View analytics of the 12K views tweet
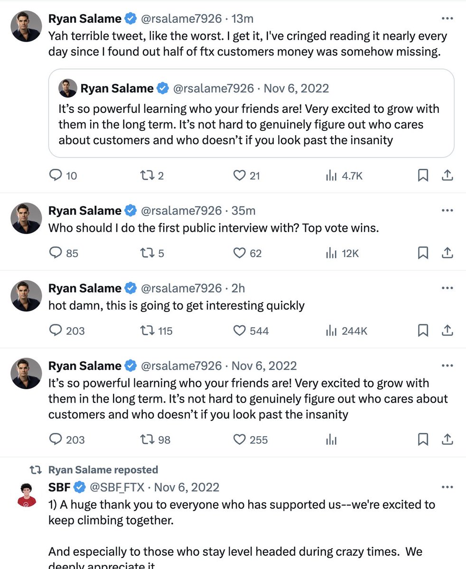466x569 pixels. 331,253
